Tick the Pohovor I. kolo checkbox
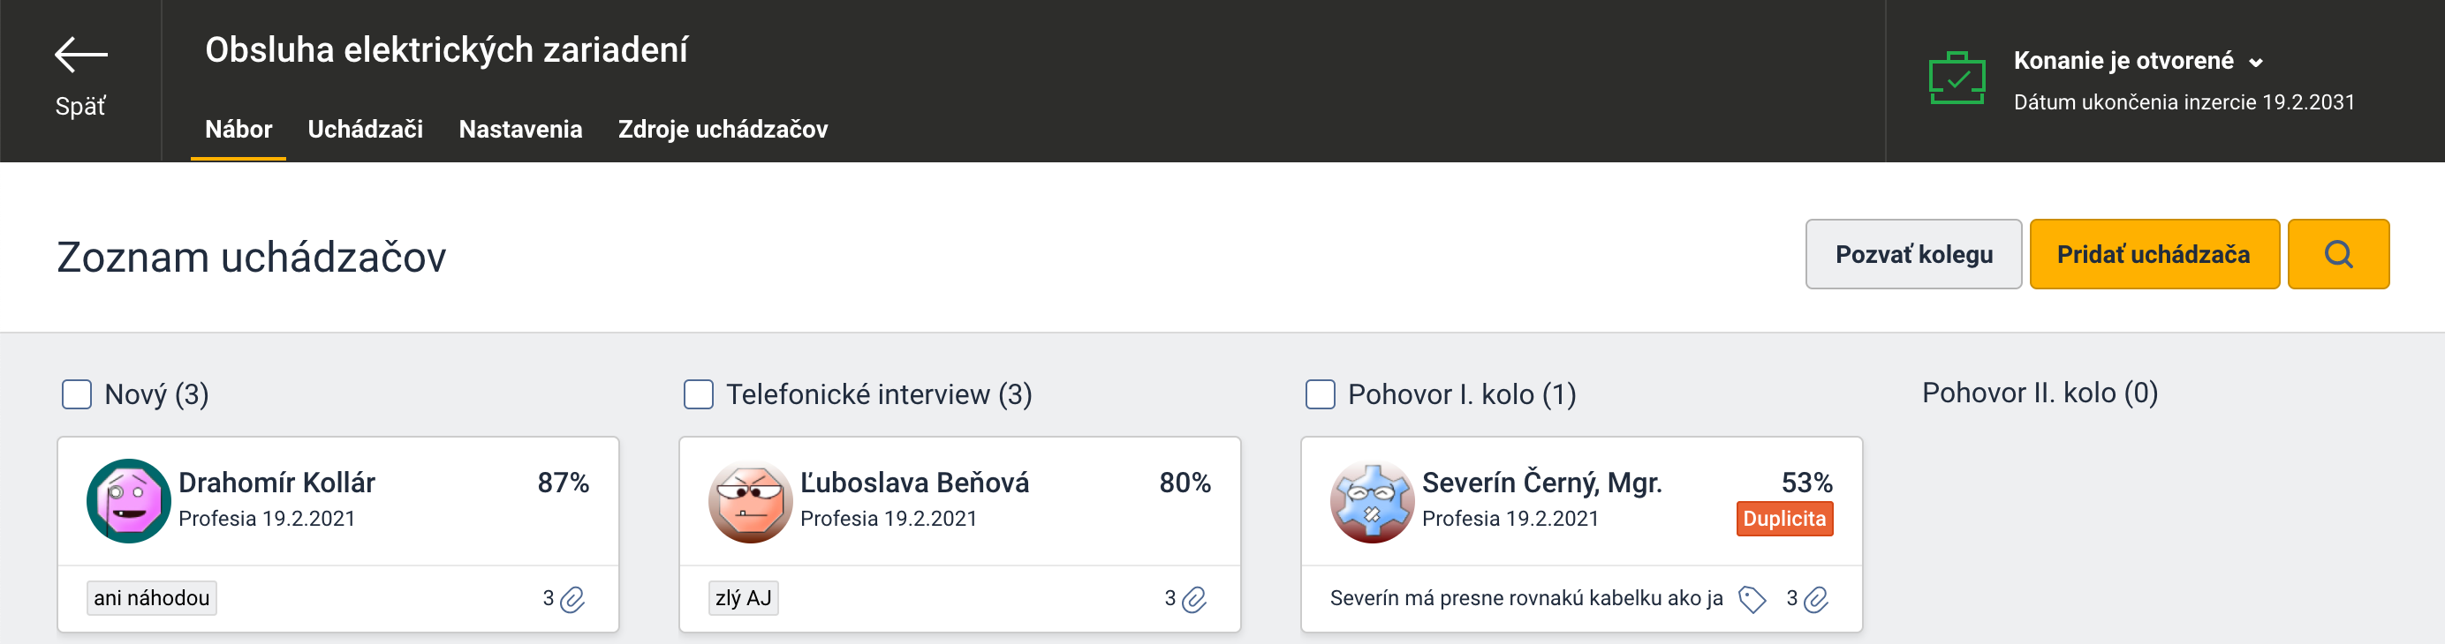2445x644 pixels. pyautogui.click(x=1321, y=393)
